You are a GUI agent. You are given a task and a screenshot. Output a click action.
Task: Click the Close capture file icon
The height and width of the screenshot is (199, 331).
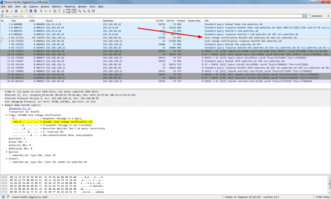(31, 11)
